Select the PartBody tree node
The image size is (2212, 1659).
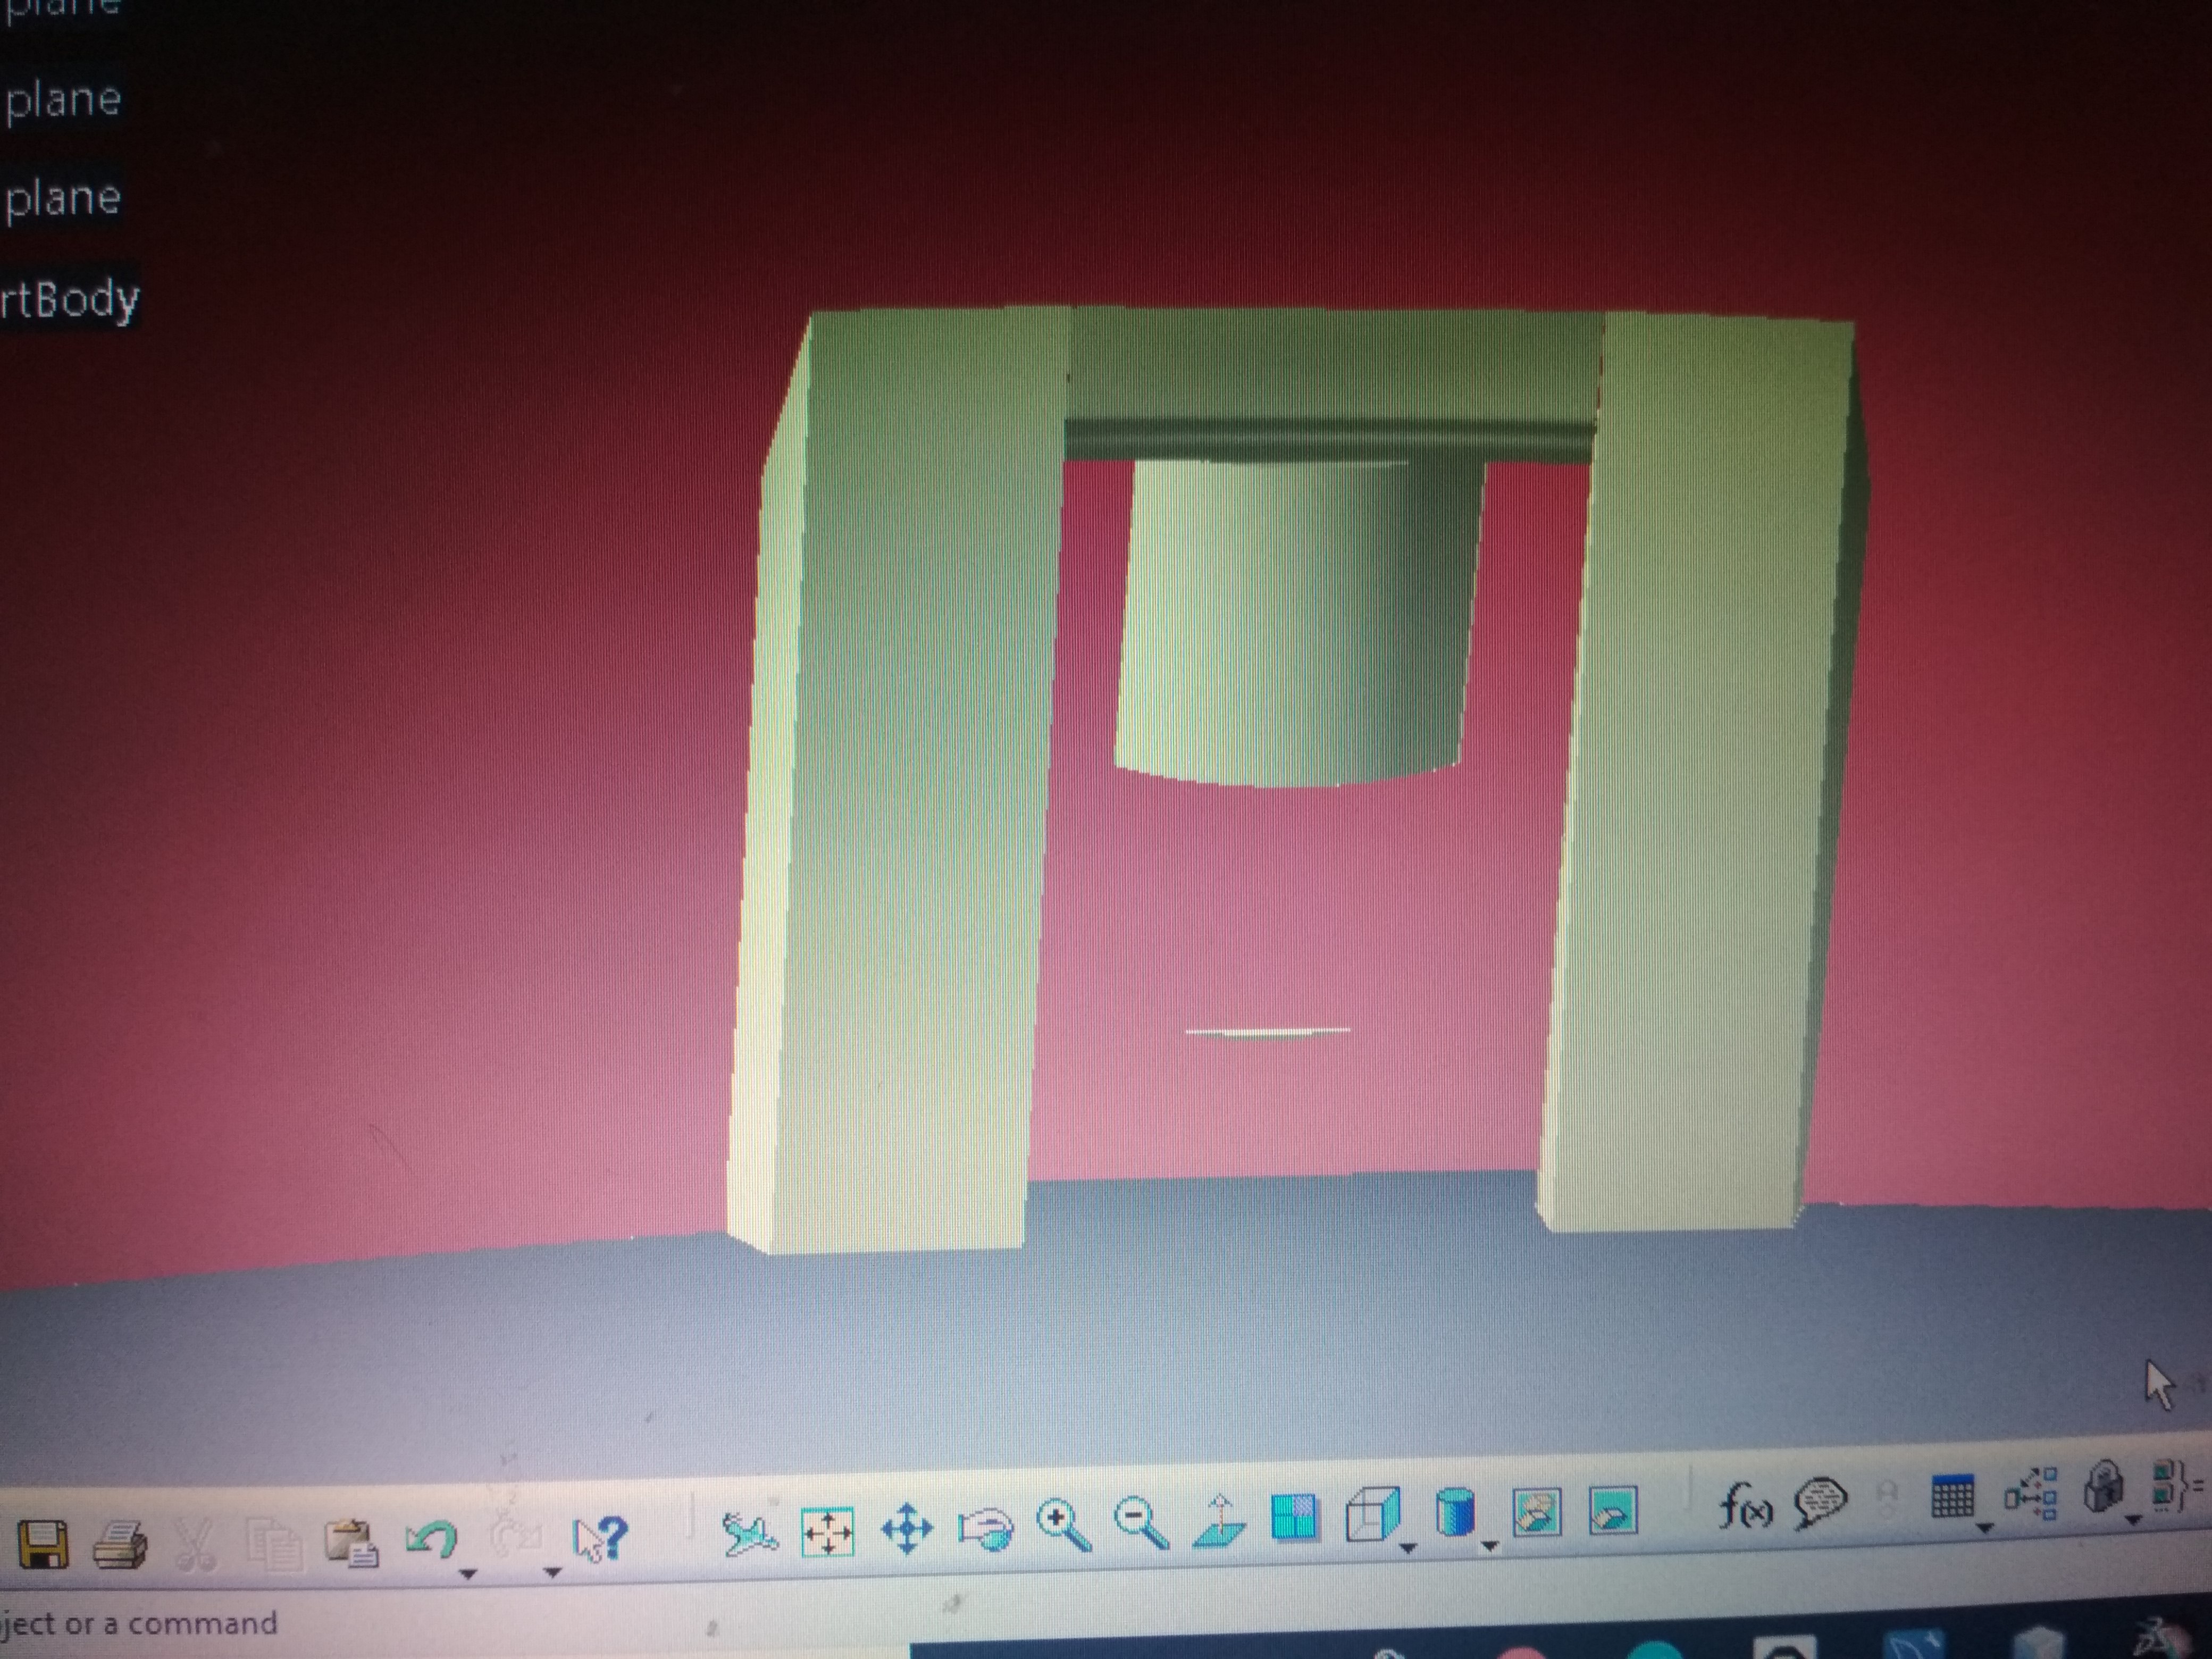pyautogui.click(x=69, y=299)
